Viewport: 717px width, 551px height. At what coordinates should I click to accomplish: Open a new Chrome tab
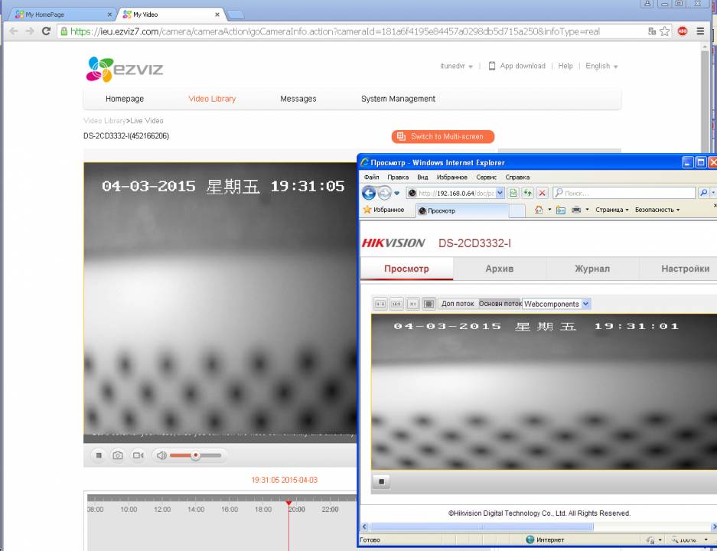click(236, 15)
